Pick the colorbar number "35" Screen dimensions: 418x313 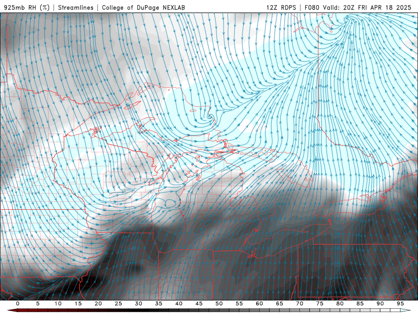159,304
